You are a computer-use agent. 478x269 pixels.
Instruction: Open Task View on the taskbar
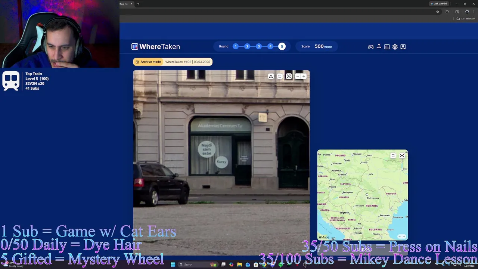point(223,265)
